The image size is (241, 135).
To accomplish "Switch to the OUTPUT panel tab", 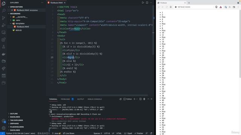I will [x=81, y=99].
